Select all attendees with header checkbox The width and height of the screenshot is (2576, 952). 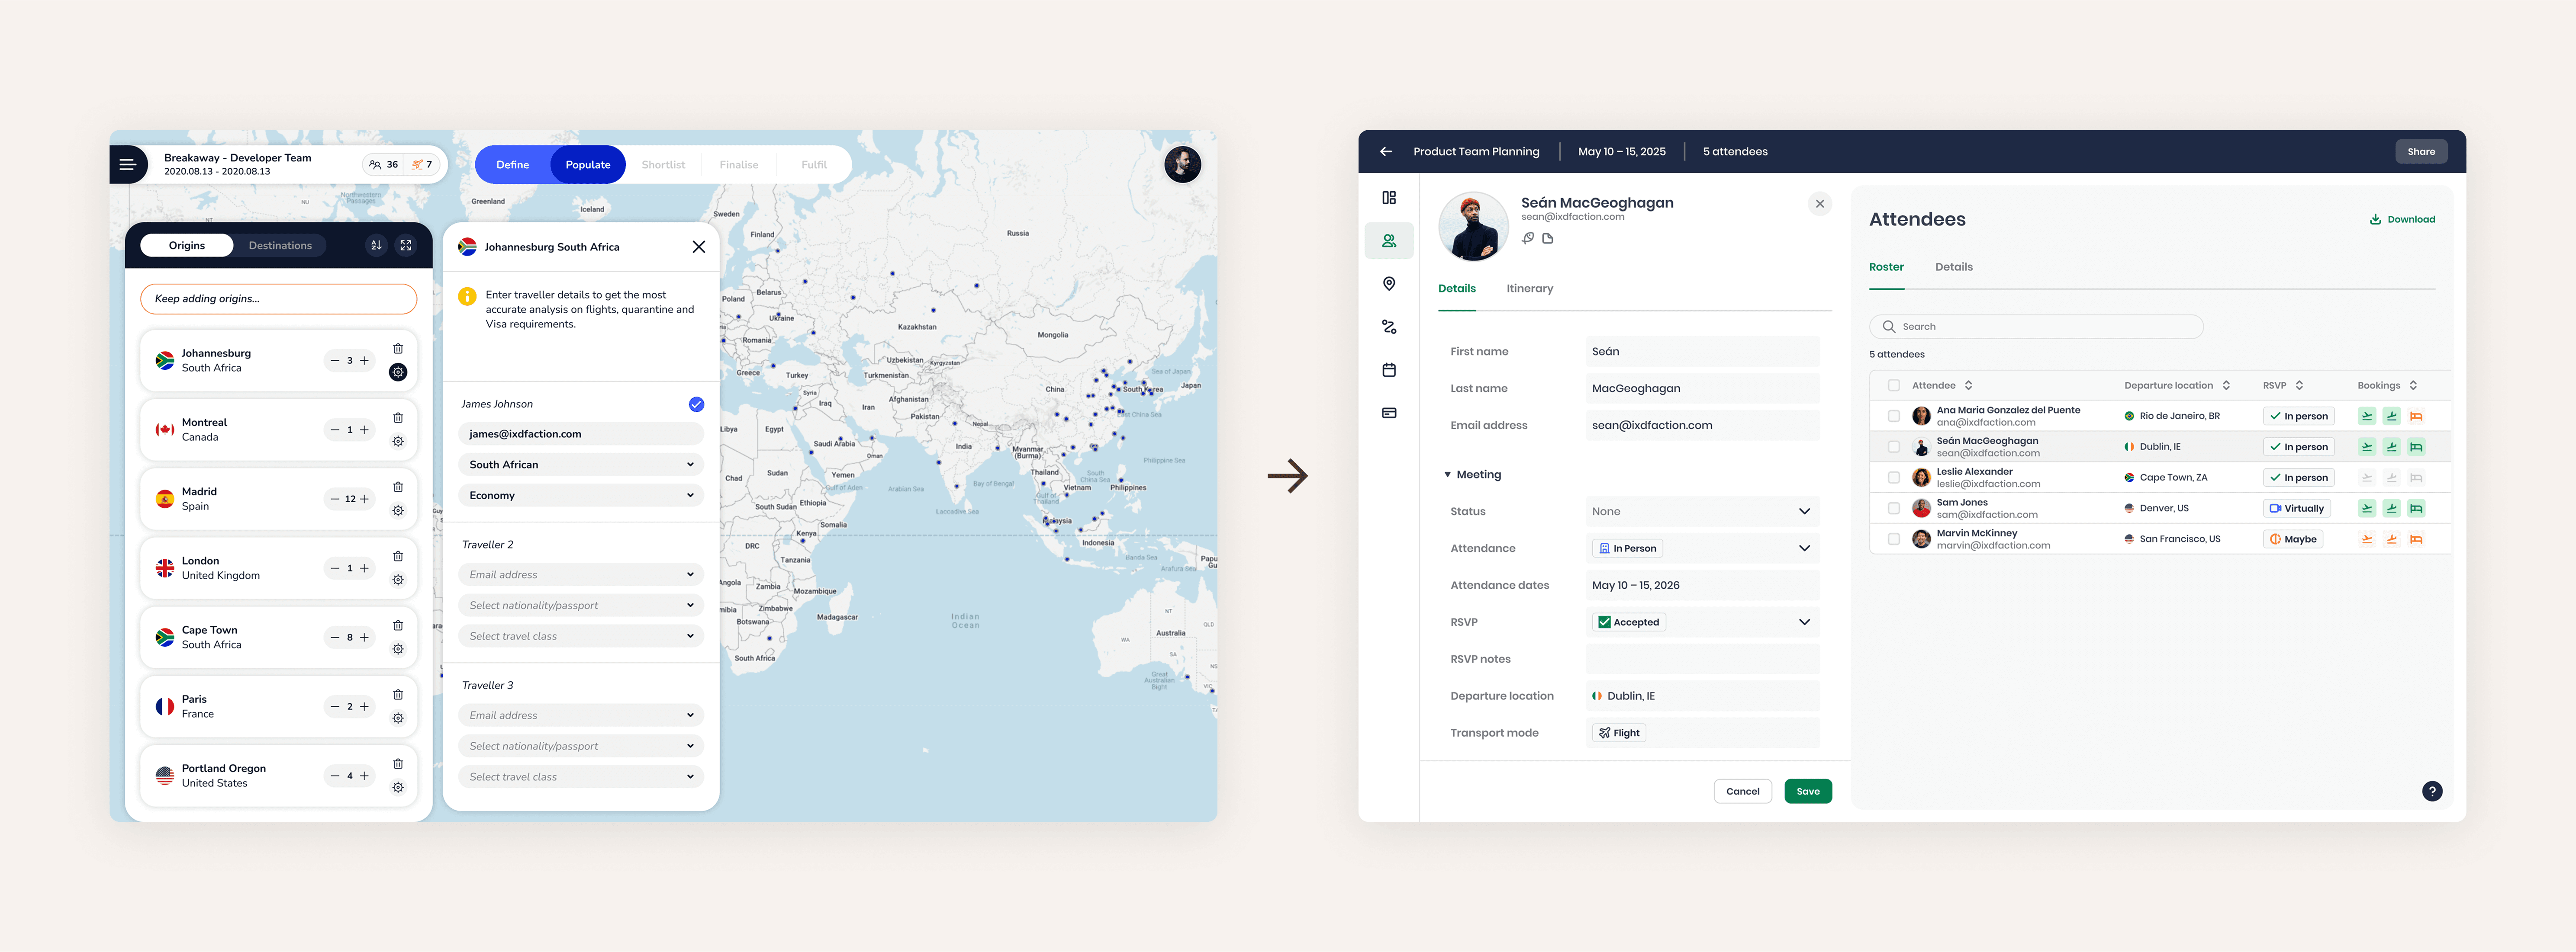[x=1893, y=385]
